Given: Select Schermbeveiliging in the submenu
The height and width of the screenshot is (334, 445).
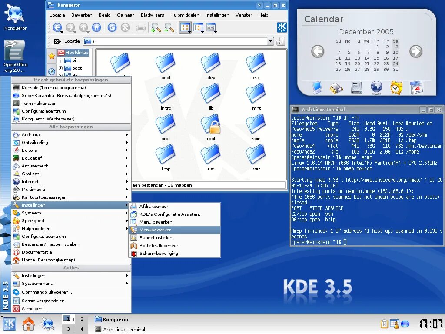Looking at the screenshot, I should pos(175,254).
